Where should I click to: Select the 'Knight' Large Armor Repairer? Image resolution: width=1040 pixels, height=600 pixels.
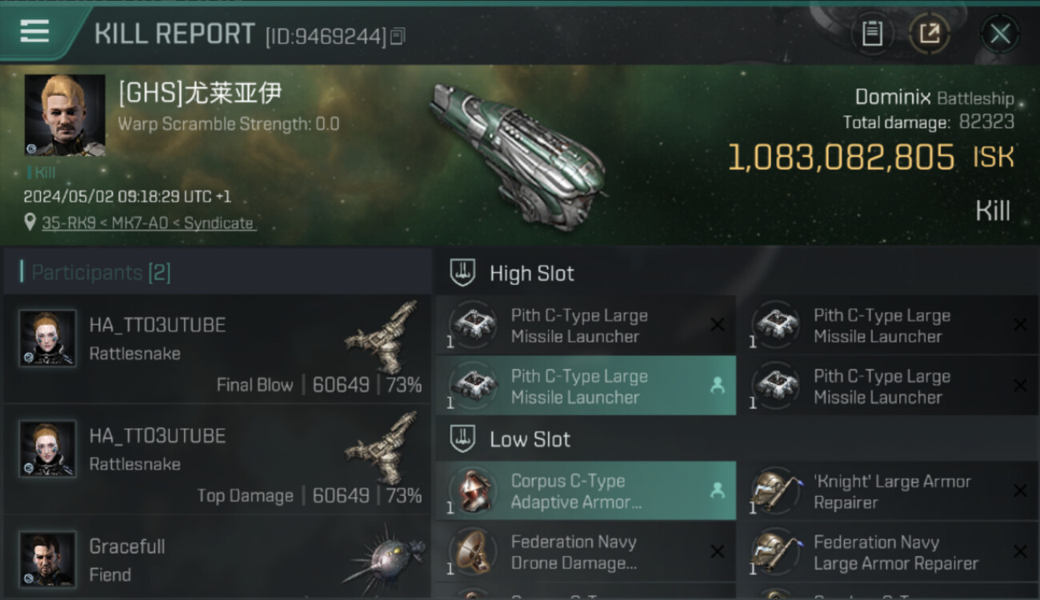(x=888, y=491)
